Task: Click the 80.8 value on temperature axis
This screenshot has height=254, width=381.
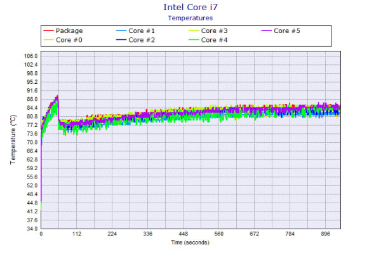Action: click(32, 116)
